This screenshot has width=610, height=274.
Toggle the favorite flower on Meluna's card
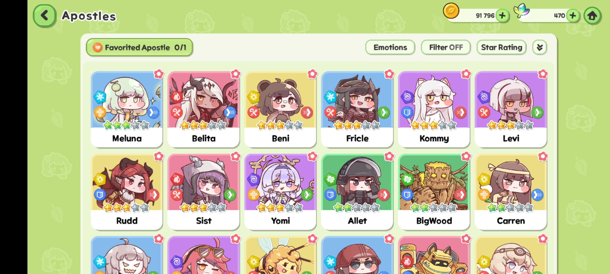(x=159, y=74)
